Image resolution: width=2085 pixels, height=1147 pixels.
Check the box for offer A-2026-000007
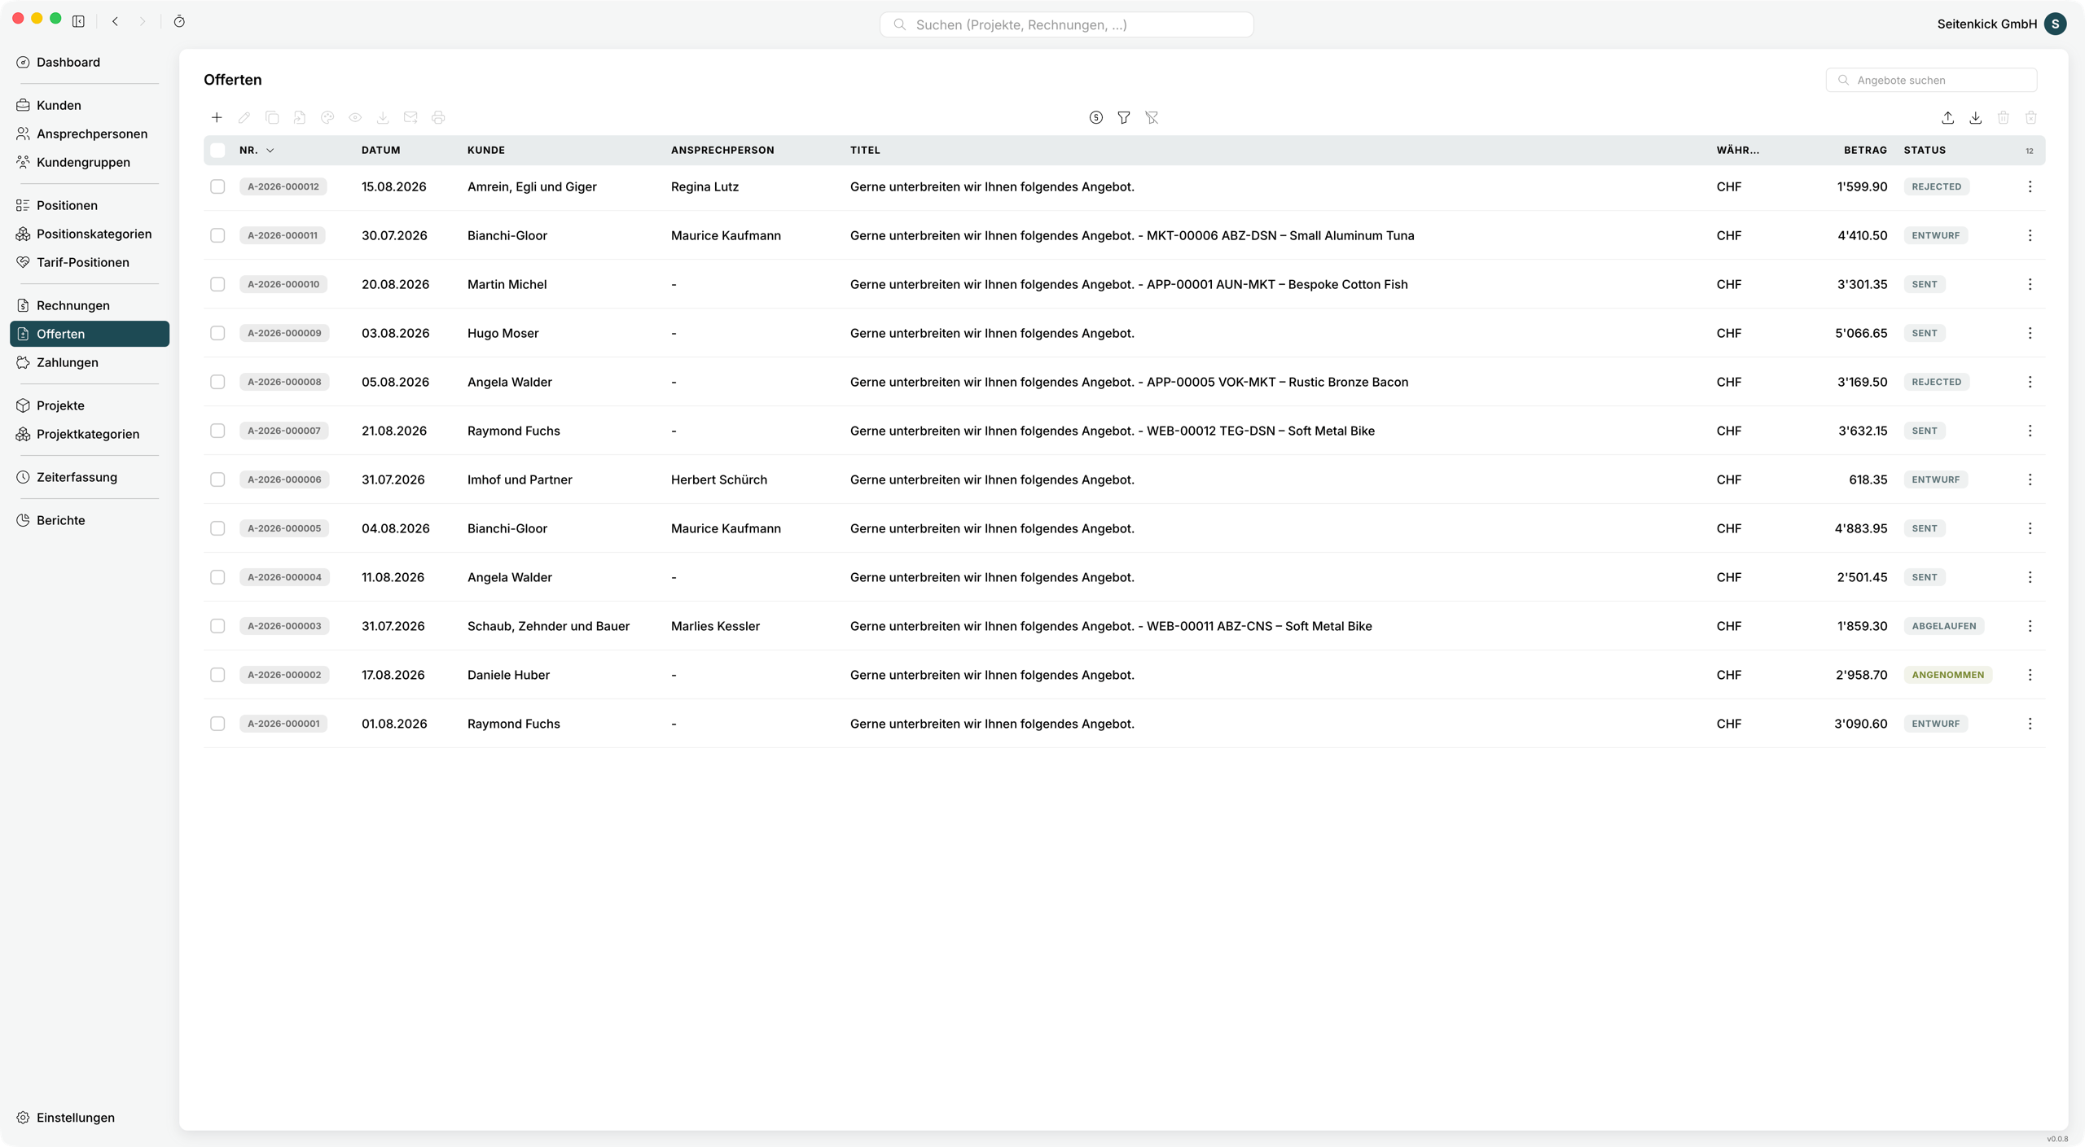pyautogui.click(x=217, y=431)
